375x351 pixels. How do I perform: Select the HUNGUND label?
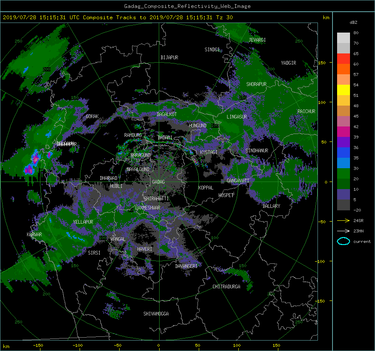coord(197,126)
